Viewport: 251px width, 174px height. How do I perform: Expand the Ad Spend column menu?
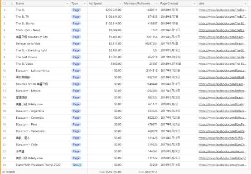120,4
